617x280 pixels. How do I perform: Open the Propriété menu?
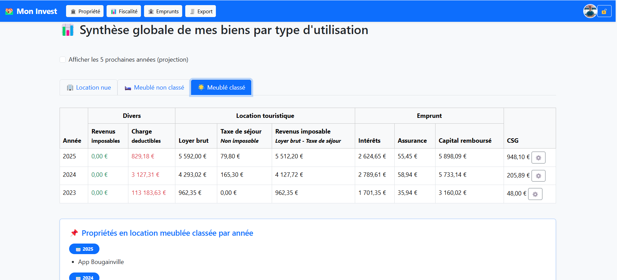click(85, 11)
